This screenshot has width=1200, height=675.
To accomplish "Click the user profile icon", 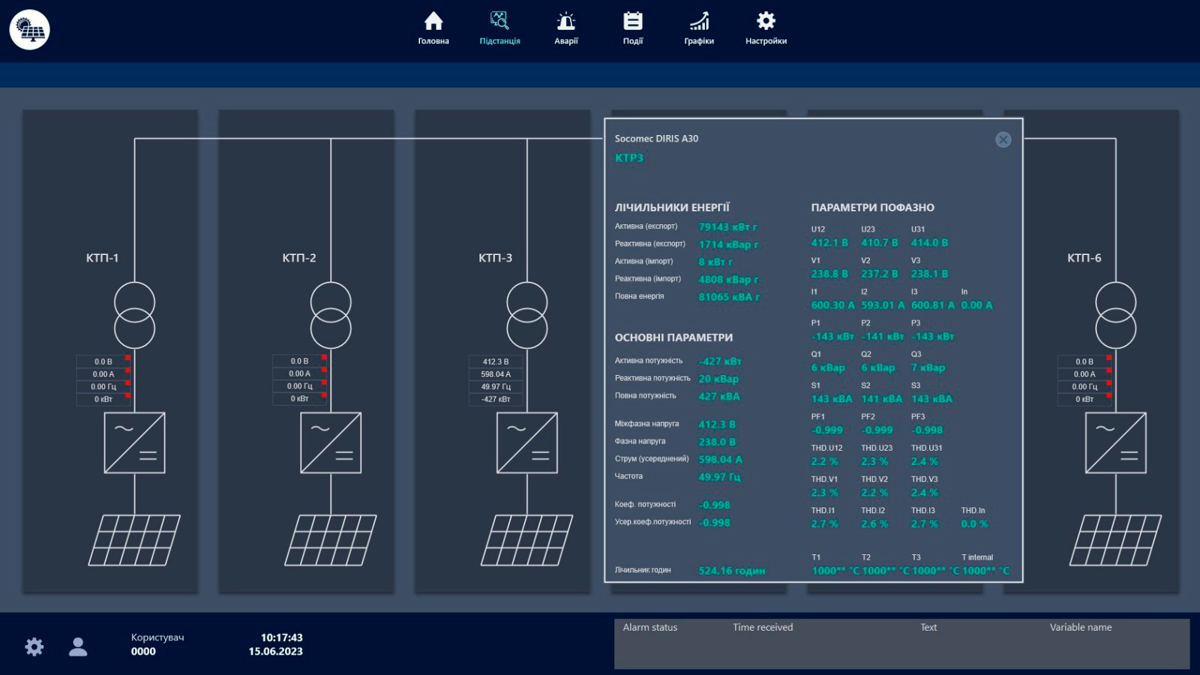I will click(x=78, y=646).
